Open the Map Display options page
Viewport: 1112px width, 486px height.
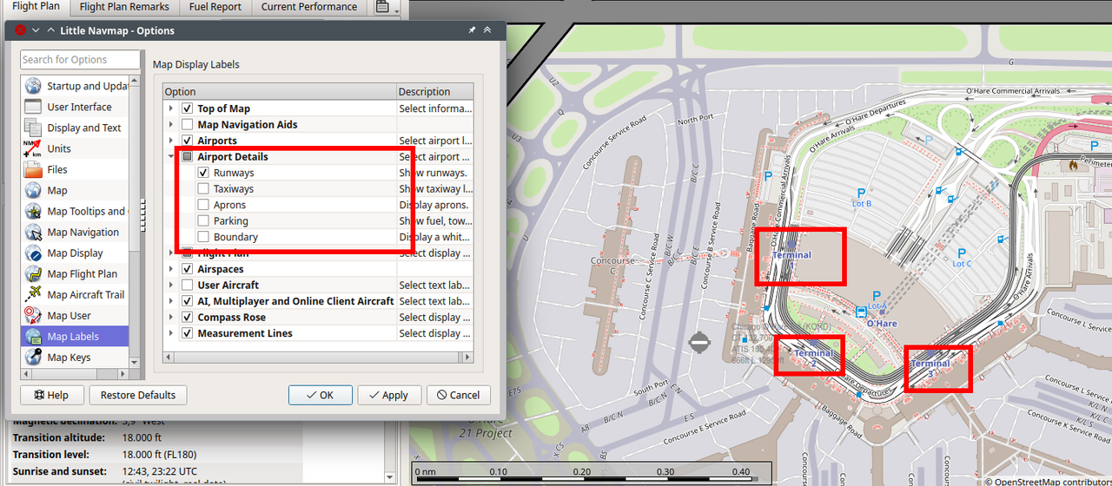coord(76,253)
